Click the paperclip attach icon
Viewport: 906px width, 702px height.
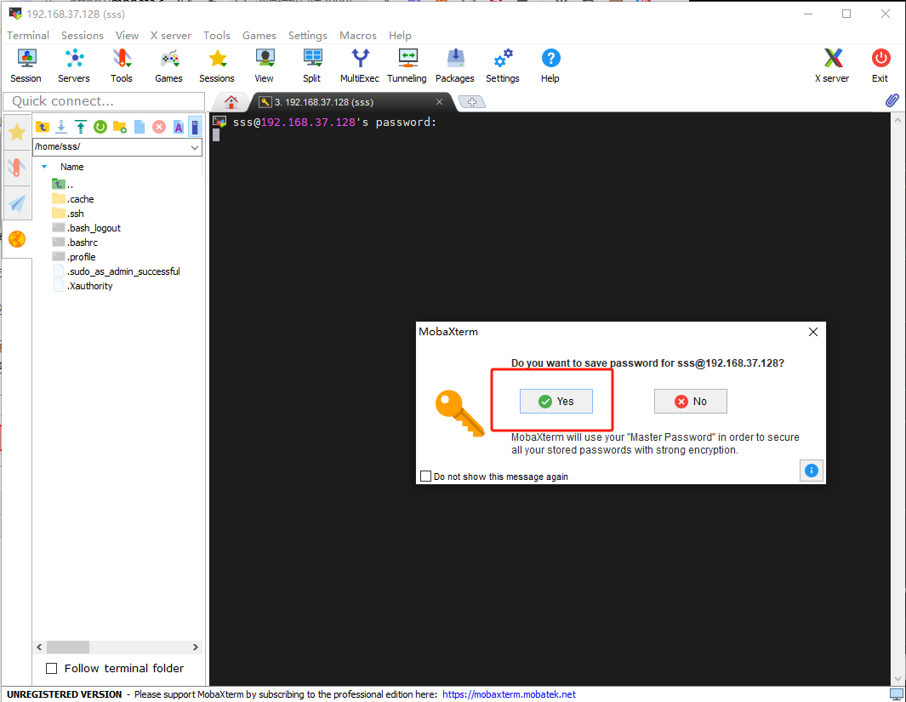click(892, 100)
